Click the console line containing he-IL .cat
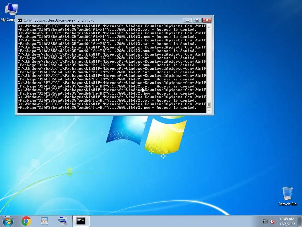Screen dimensions: 302x227 tap(107, 58)
